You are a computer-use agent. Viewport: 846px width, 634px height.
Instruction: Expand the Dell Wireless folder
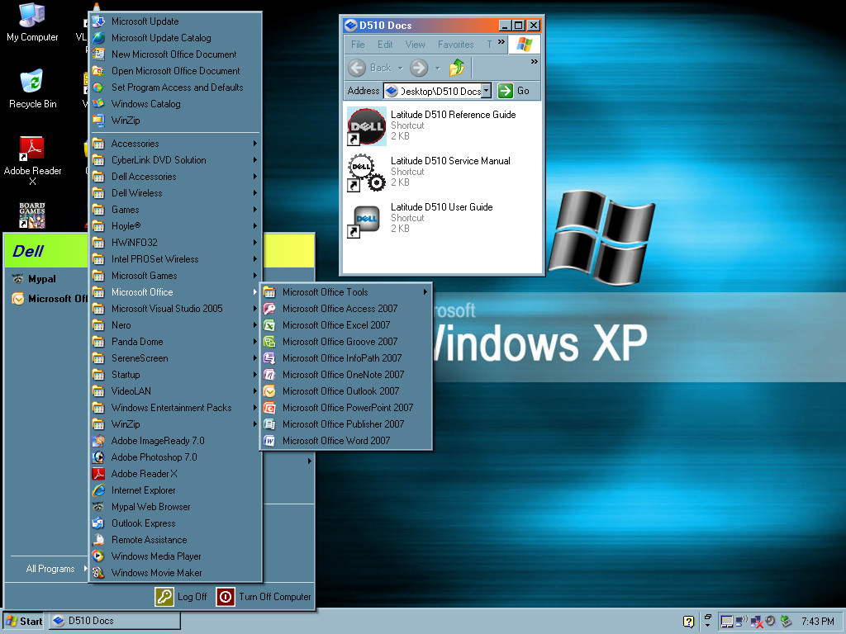click(175, 193)
